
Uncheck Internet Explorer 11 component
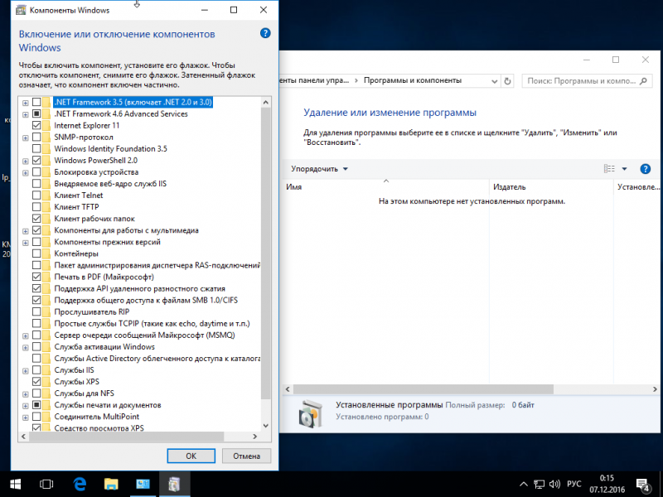[x=36, y=126]
